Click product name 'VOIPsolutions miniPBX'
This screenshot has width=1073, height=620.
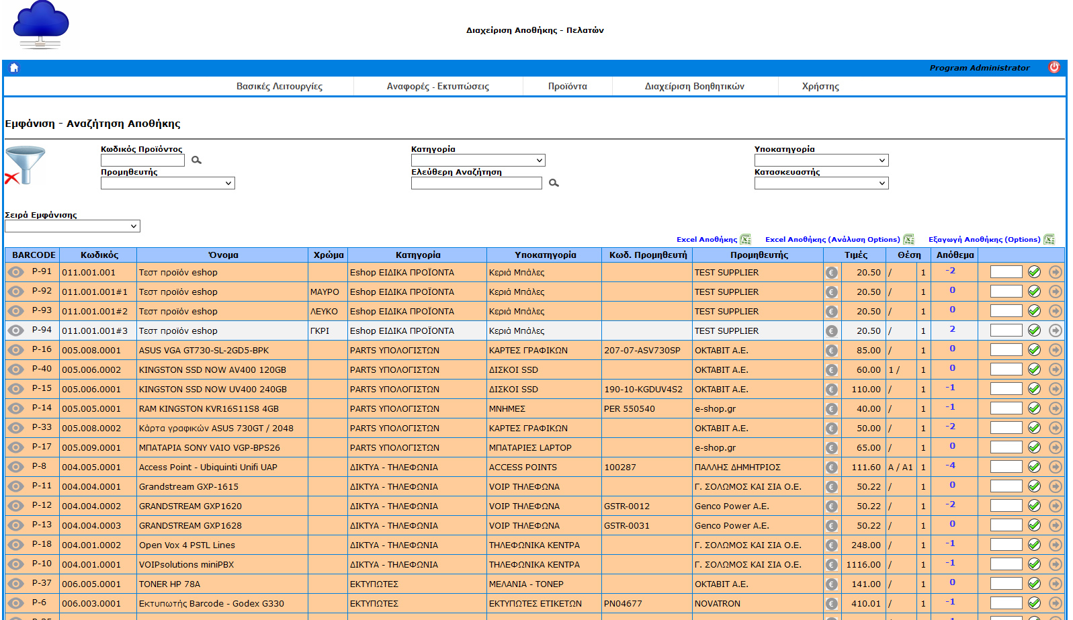tap(187, 565)
